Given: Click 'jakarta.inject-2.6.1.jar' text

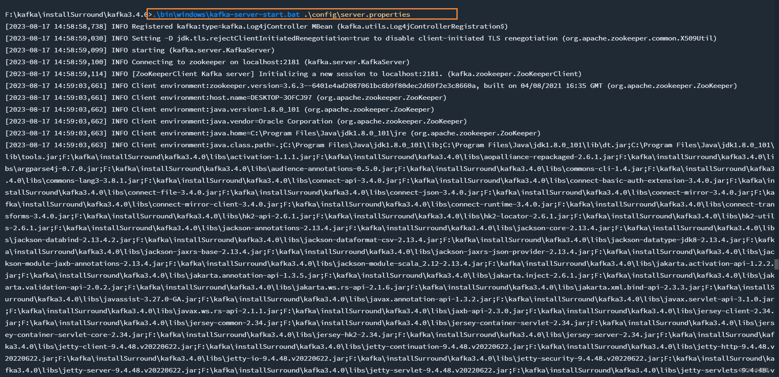Looking at the screenshot, I should tap(541, 276).
